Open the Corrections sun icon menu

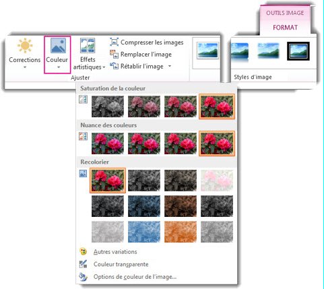click(25, 46)
